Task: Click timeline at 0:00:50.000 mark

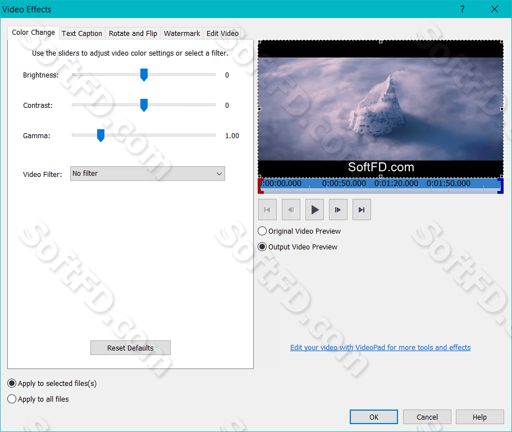Action: [344, 183]
